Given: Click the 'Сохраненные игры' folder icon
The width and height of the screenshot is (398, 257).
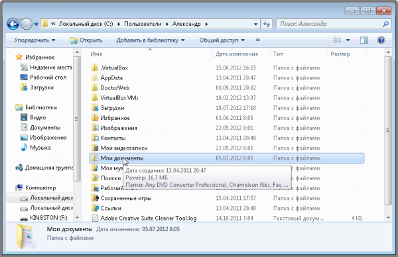Looking at the screenshot, I should (x=95, y=198).
